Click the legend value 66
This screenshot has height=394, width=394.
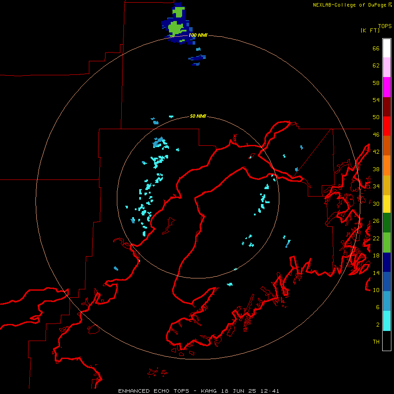[376, 48]
